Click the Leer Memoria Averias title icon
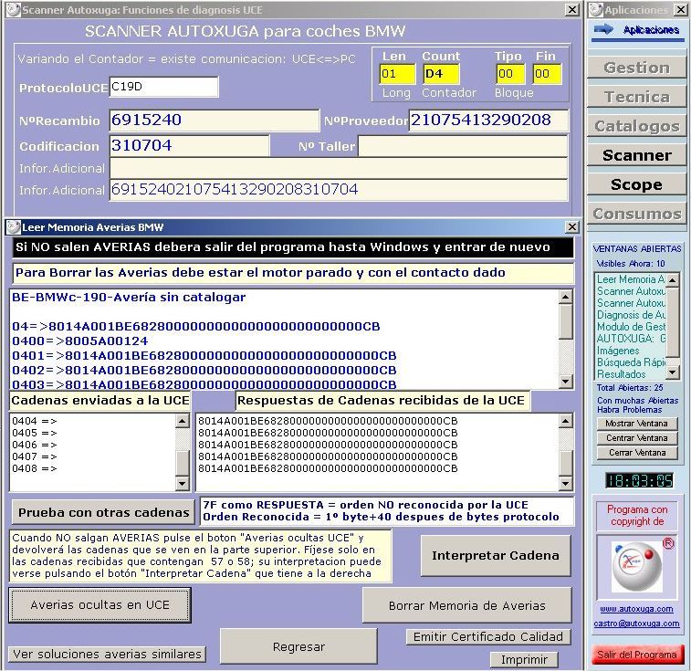Screen dimensions: 691x671 pyautogui.click(x=14, y=227)
